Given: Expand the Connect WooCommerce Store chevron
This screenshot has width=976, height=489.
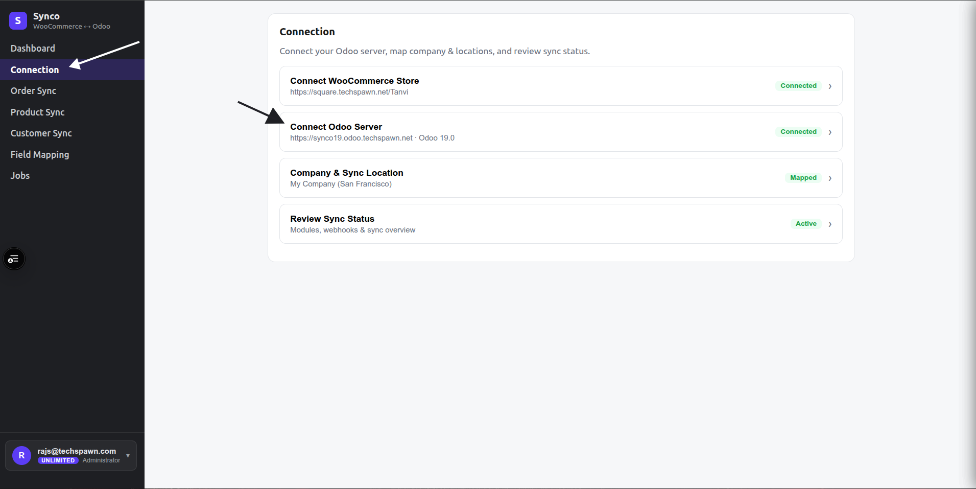Looking at the screenshot, I should (x=830, y=86).
